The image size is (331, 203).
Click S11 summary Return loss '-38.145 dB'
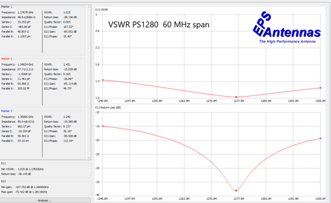24,174
